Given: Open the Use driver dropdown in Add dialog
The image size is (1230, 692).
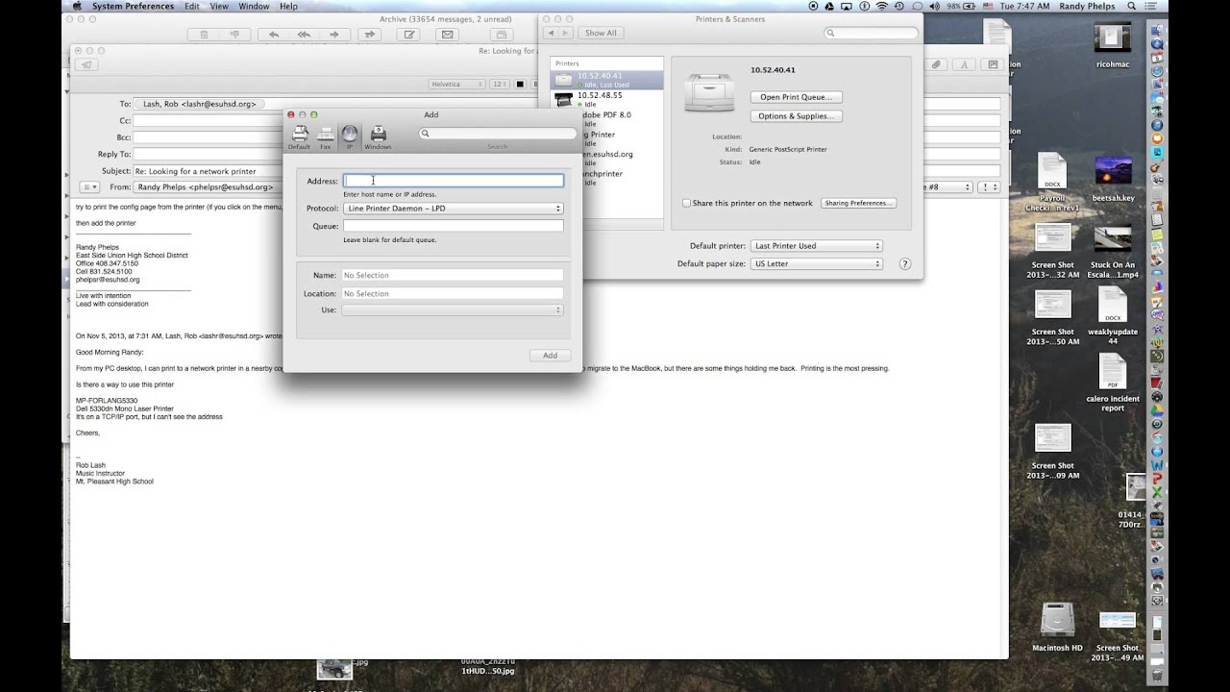Looking at the screenshot, I should [x=453, y=310].
